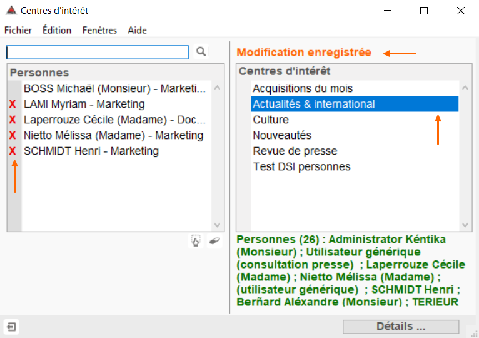The image size is (479, 338).
Task: Click the exit door icon at bottom left
Action: [11, 327]
